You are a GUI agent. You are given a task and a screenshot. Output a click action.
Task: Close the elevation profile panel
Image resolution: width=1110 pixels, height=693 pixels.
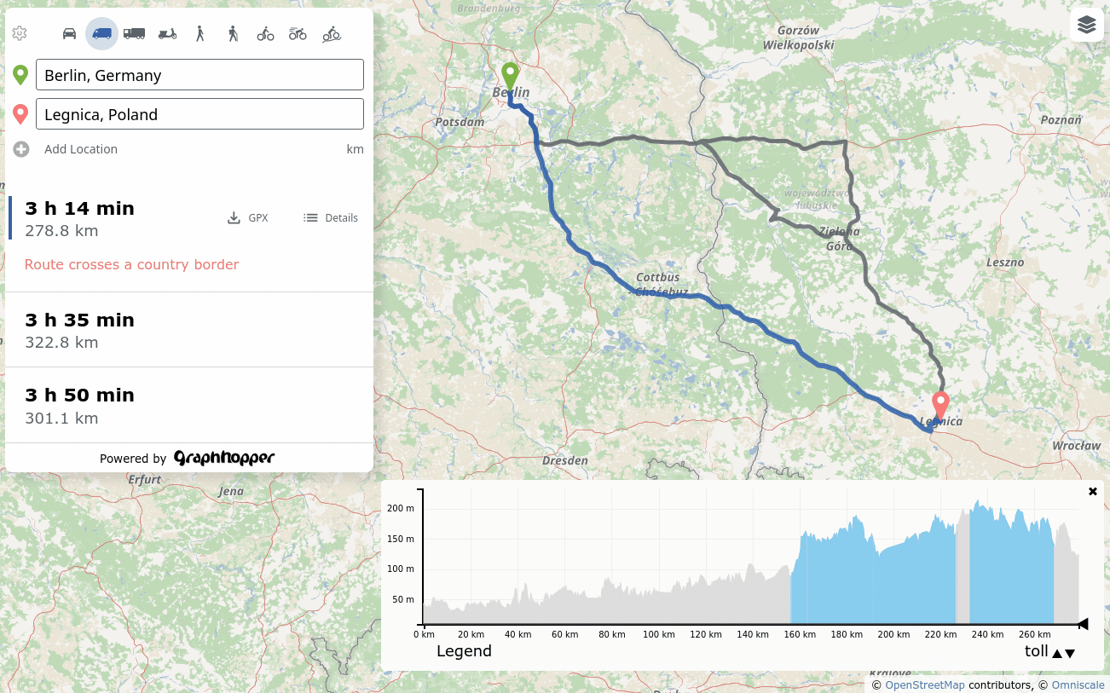tap(1093, 491)
